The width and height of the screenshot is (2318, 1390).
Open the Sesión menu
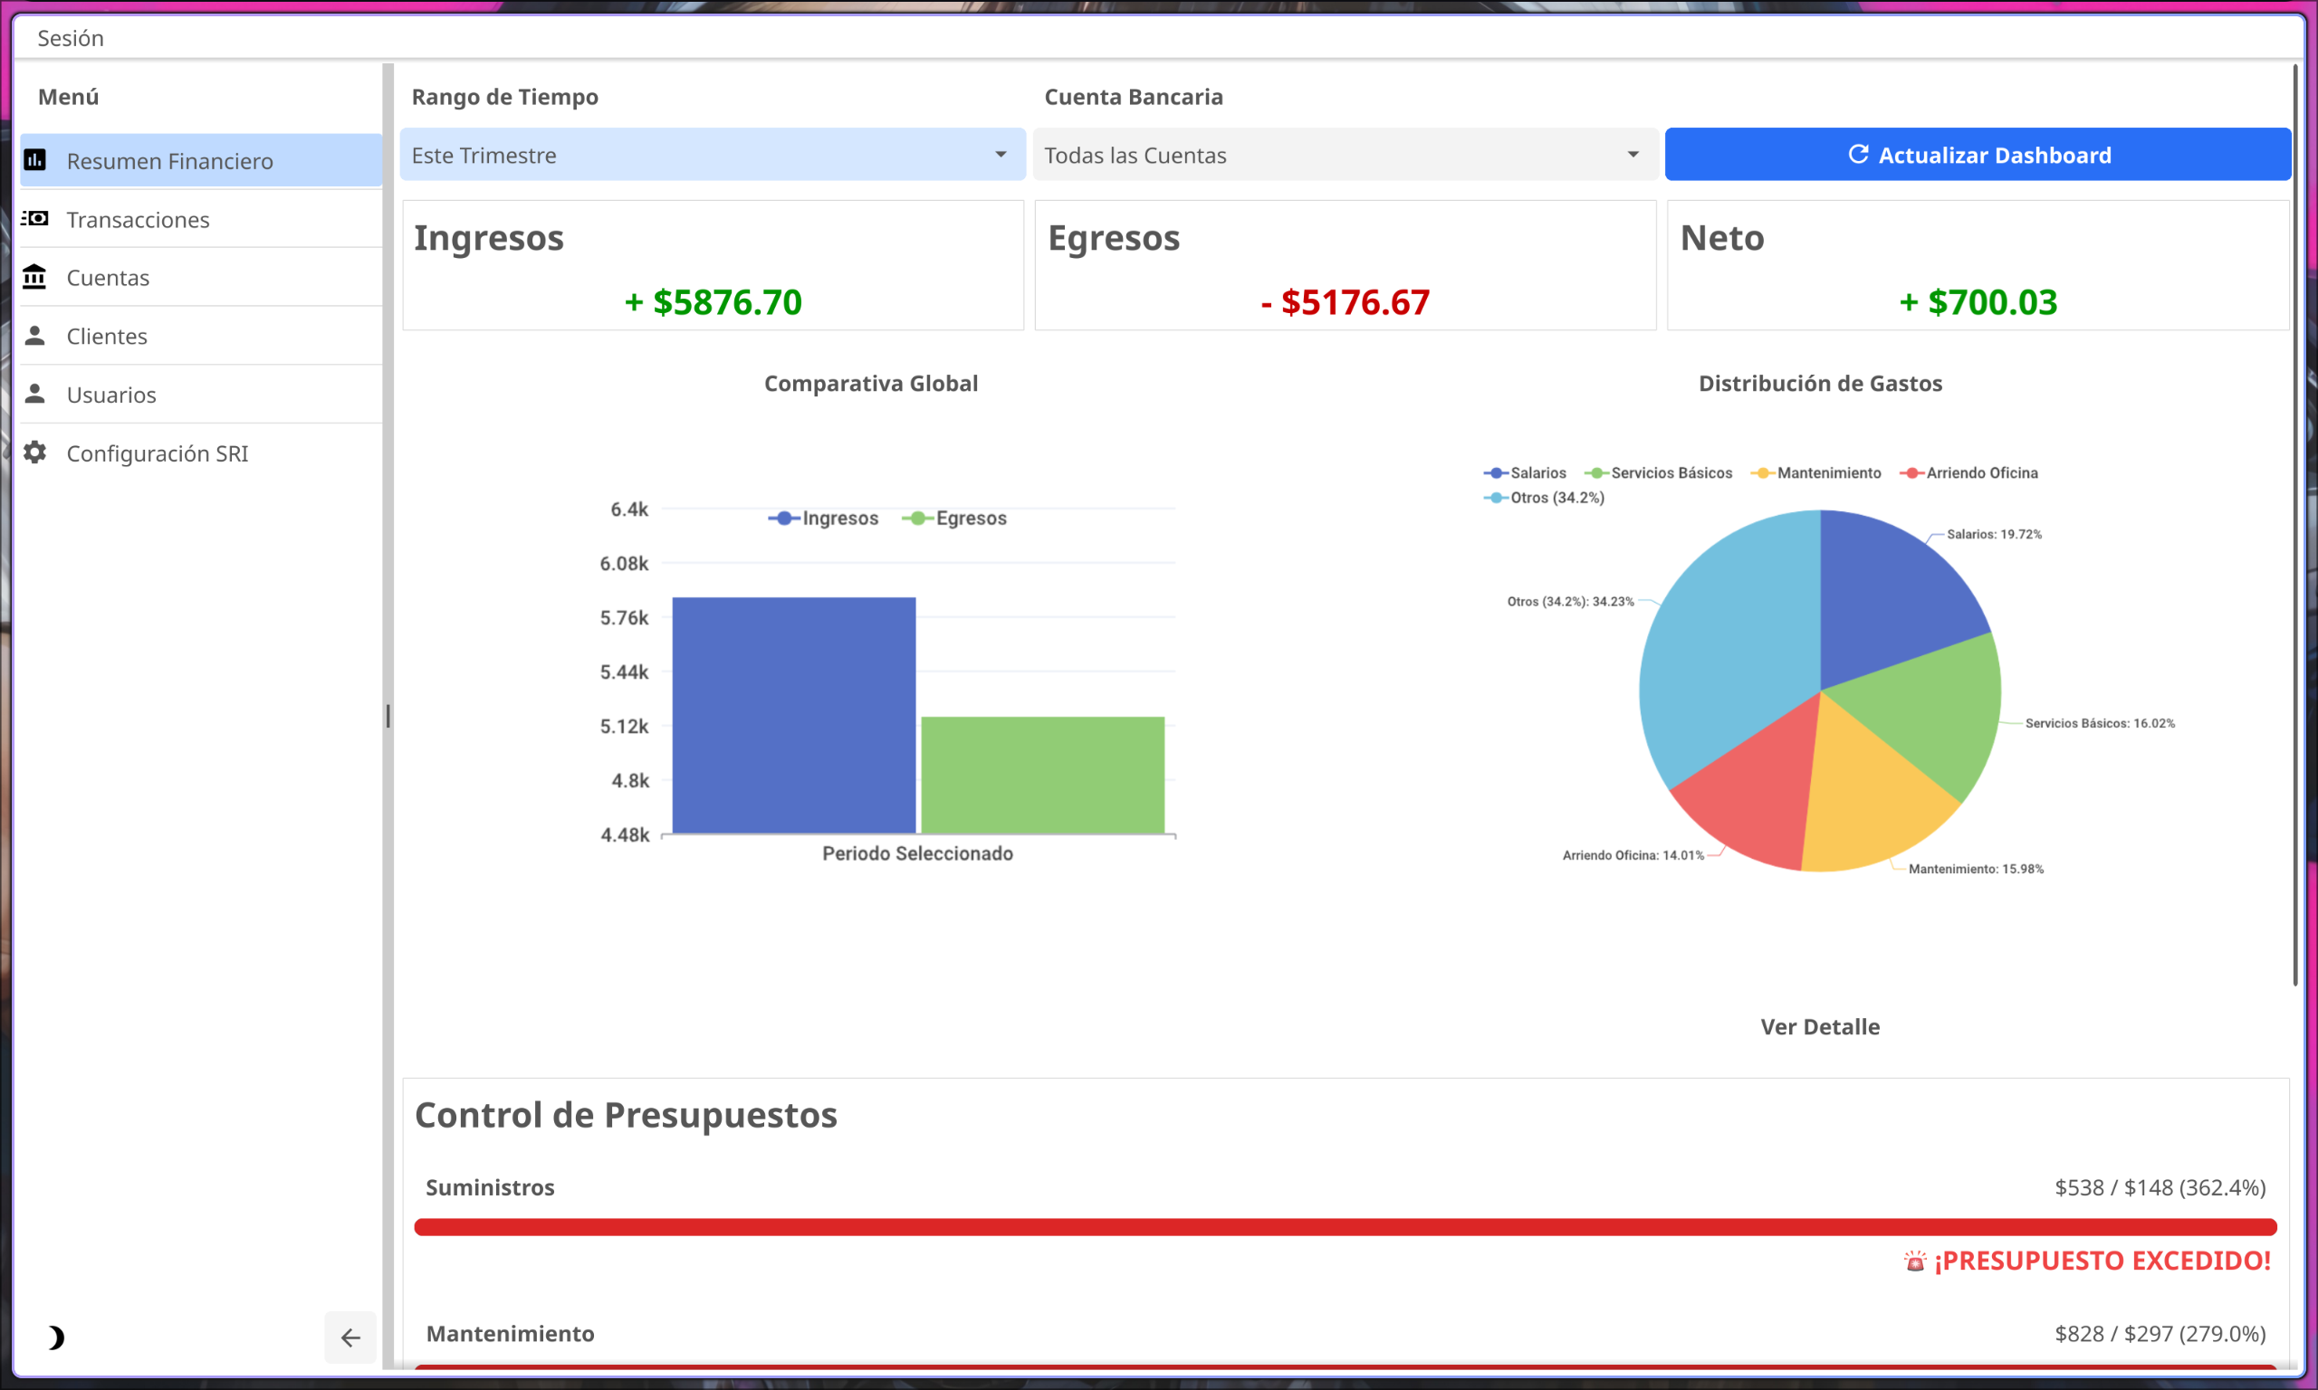point(71,37)
